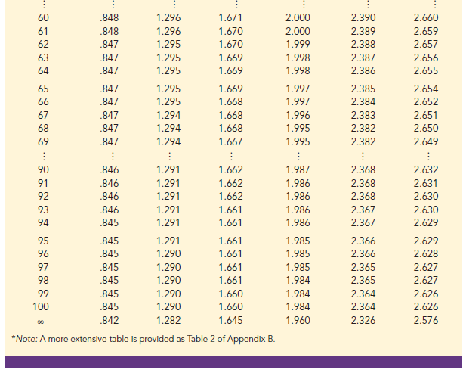Click row label 100 in the first column
The image size is (466, 373).
pyautogui.click(x=41, y=306)
